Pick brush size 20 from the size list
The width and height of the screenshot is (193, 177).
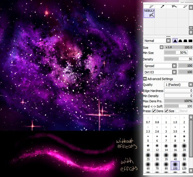tap(184, 147)
